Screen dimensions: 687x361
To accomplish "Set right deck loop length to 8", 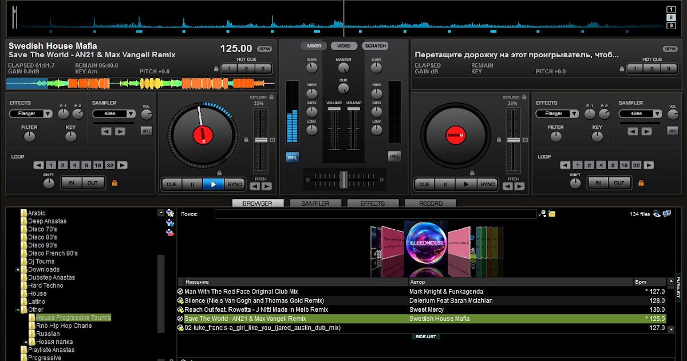I will click(613, 165).
